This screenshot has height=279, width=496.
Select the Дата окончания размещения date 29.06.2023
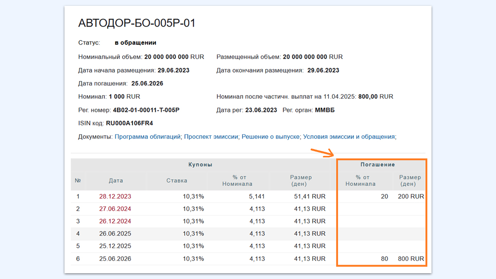(323, 70)
